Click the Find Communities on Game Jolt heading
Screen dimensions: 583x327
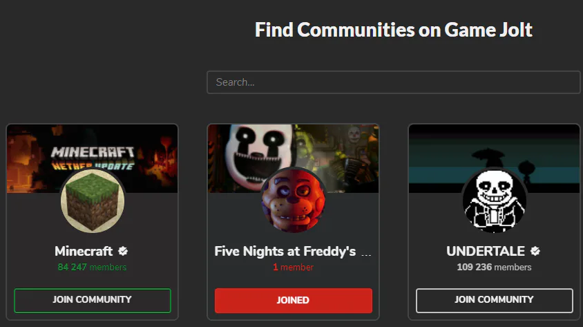tap(394, 30)
